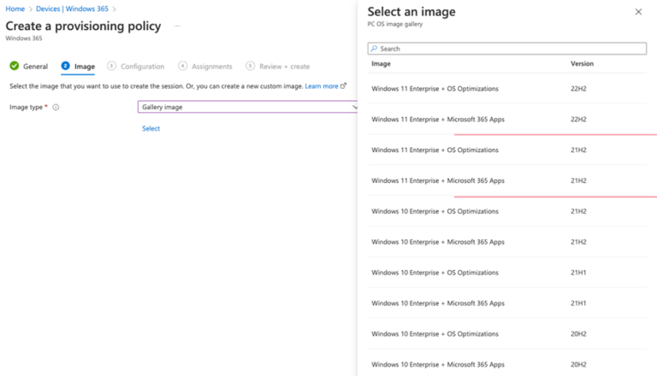
Task: Choose Windows 11 Enterprise + OS Optimizations 21H2
Action: 435,150
